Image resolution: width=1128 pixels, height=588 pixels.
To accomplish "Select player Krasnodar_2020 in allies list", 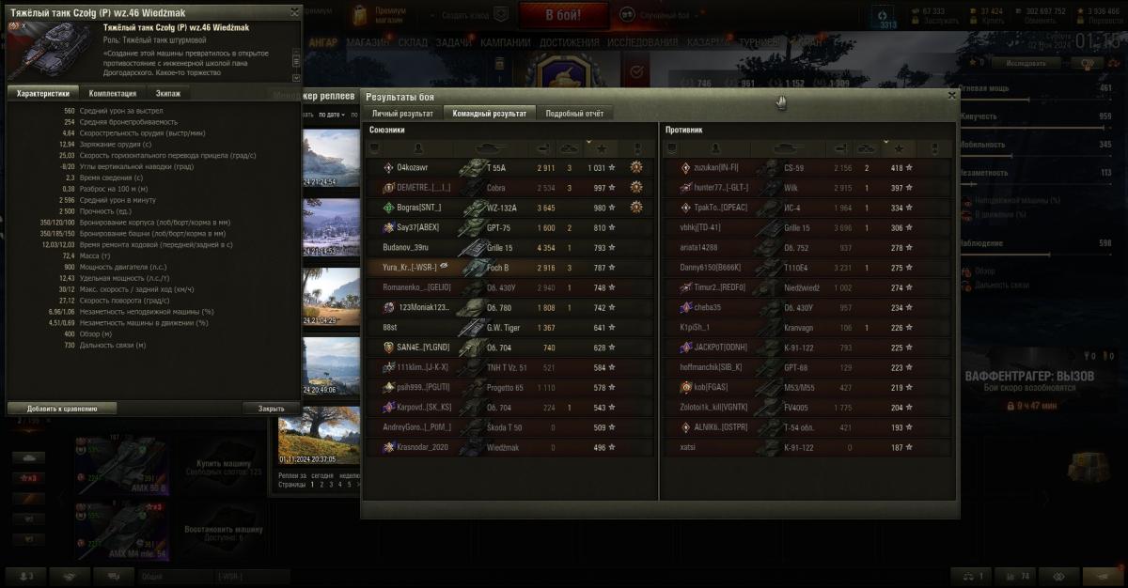I will click(509, 447).
